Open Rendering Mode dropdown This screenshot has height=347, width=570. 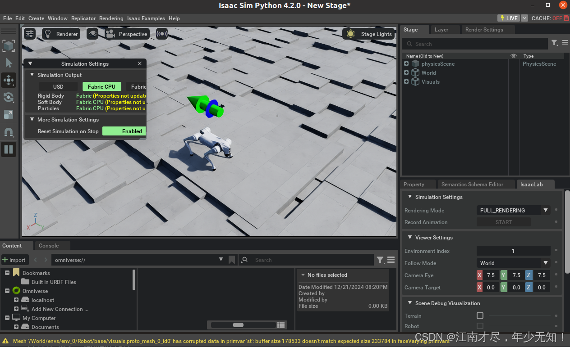coord(513,210)
